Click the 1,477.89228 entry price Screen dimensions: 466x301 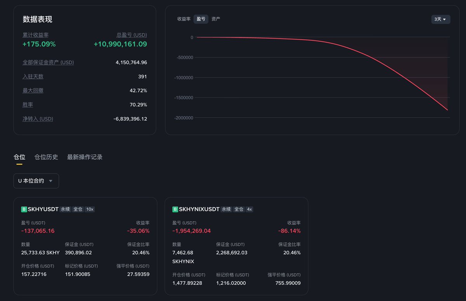click(x=187, y=283)
